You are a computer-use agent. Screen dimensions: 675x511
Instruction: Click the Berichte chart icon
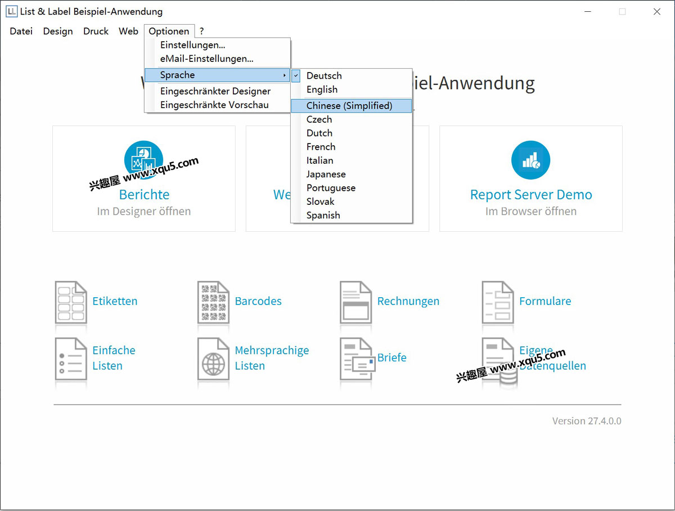pos(144,160)
